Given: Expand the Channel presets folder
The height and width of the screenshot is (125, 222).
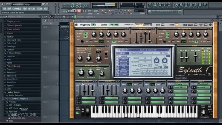Looking at the screenshot, I should click(14, 25).
